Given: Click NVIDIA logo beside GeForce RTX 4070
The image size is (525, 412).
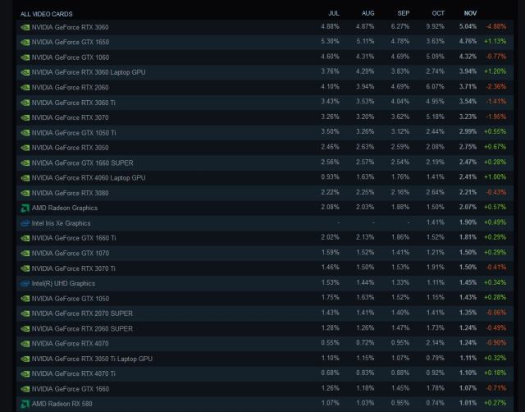Looking at the screenshot, I should 25,343.
